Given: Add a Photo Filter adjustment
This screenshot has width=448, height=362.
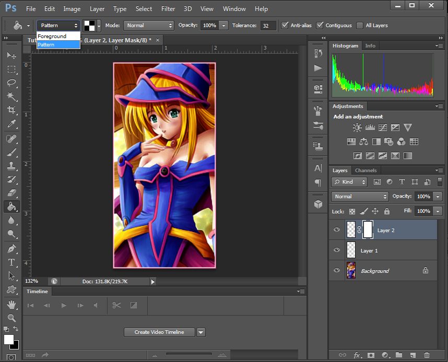Looking at the screenshot, I should (388, 141).
